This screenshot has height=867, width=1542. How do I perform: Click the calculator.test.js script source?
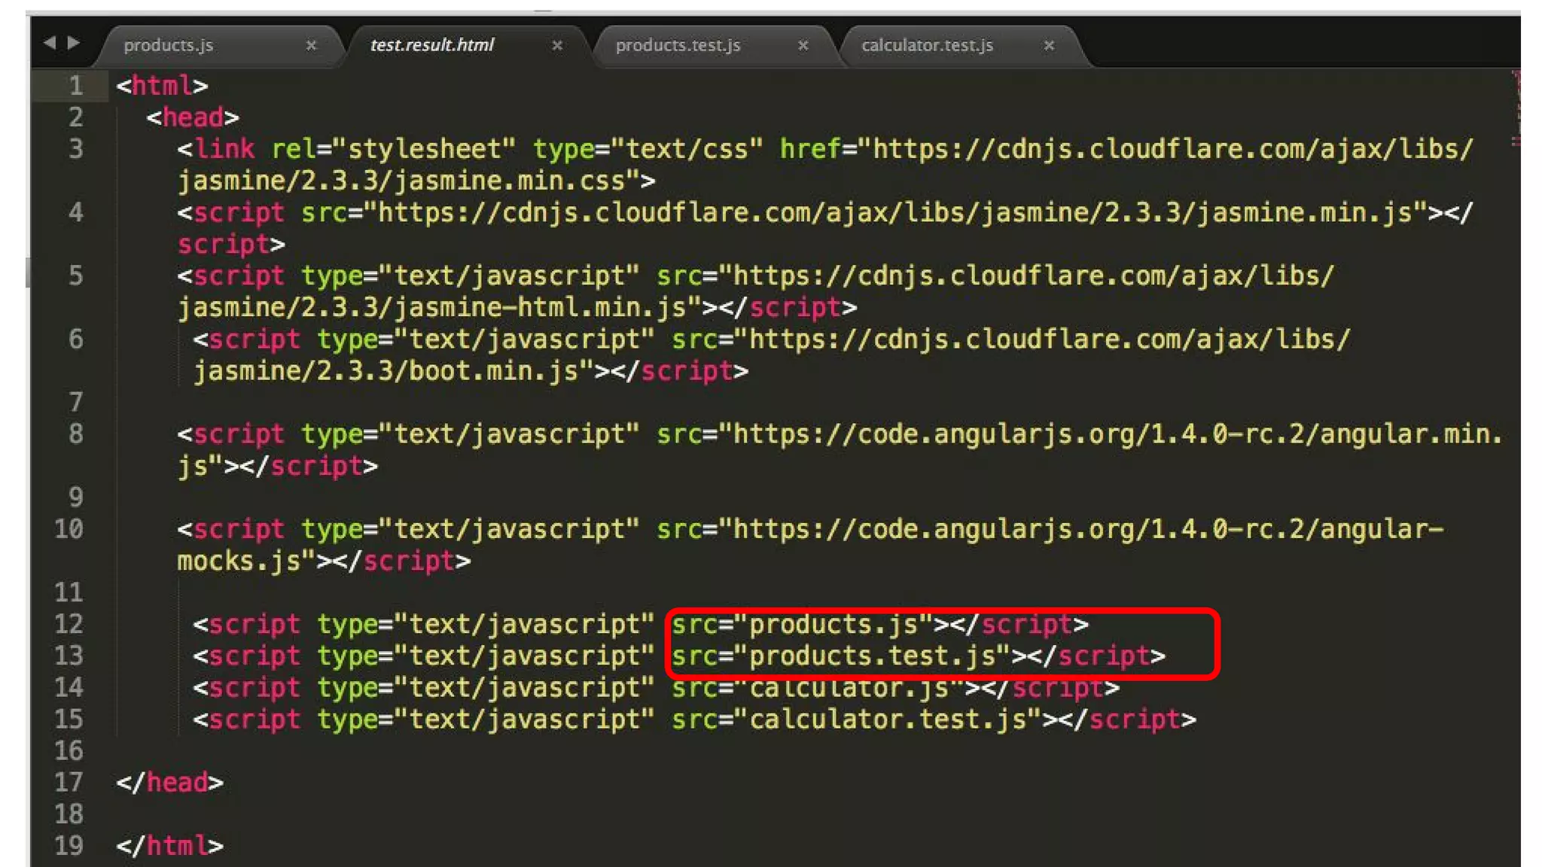(888, 719)
